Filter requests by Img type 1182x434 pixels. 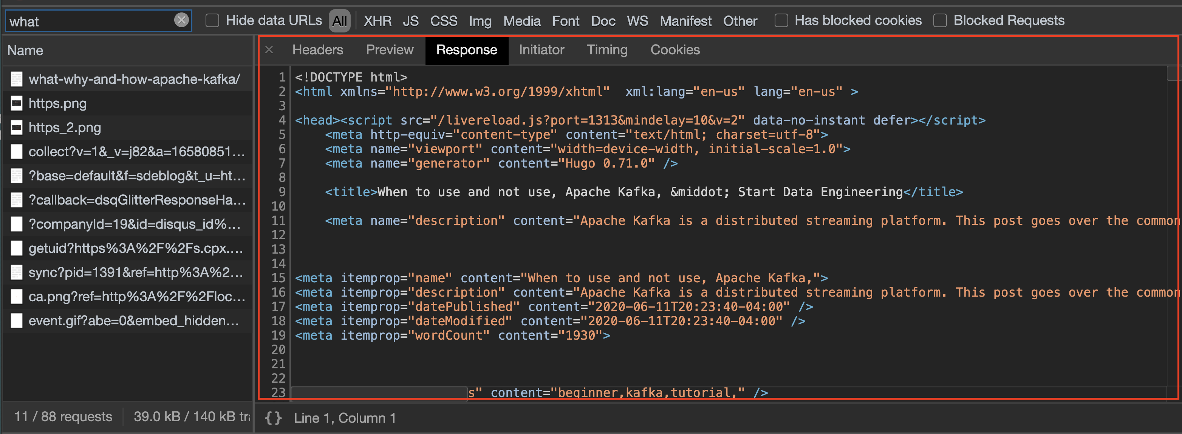point(480,21)
